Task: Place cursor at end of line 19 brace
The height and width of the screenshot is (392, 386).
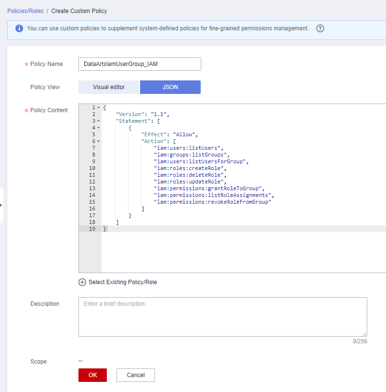Action: [x=107, y=229]
